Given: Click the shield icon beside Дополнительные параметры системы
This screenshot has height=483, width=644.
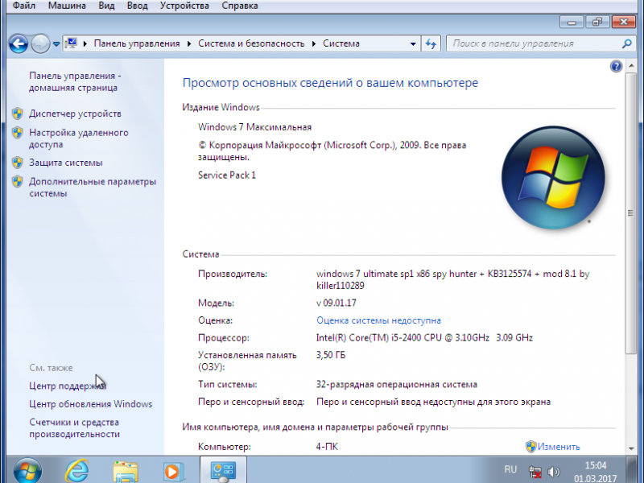Looking at the screenshot, I should [x=17, y=182].
